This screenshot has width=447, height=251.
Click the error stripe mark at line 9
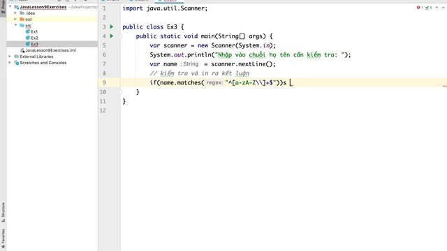point(445,85)
